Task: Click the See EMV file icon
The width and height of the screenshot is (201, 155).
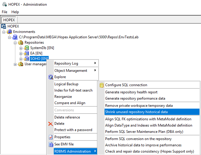Action: [51, 145]
